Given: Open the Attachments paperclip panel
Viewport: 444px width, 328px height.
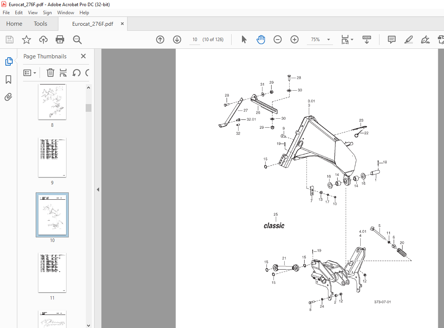Looking at the screenshot, I should click(x=8, y=97).
